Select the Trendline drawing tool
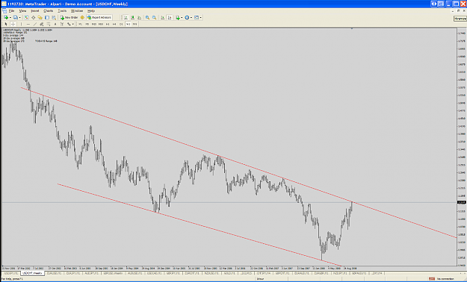The image size is (467, 282). [x=35, y=24]
